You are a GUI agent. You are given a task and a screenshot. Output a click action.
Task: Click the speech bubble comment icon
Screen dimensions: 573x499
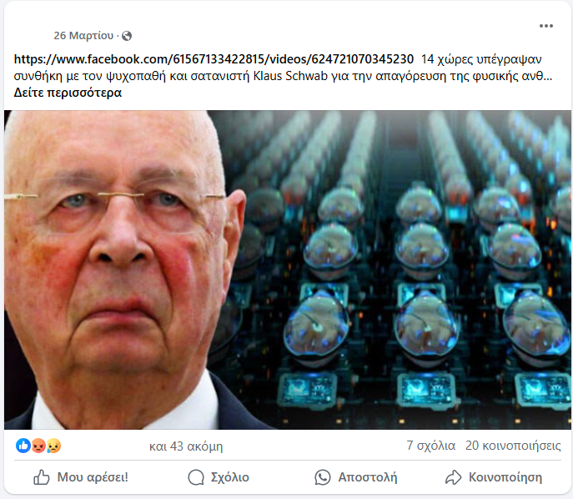[196, 477]
